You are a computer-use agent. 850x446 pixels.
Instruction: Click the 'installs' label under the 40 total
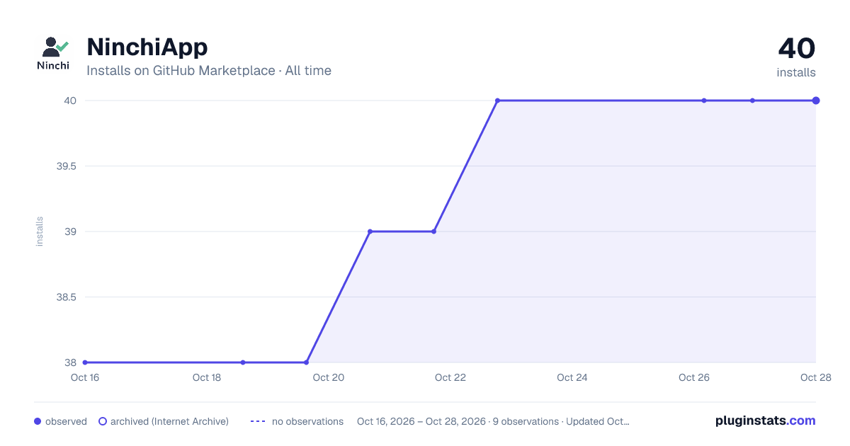coord(796,73)
